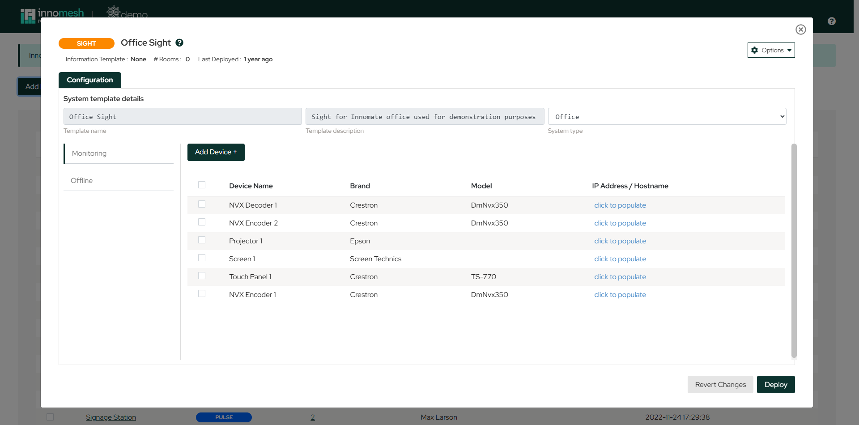Check the NVX Decoder 1 row checkbox
859x425 pixels.
tap(202, 204)
